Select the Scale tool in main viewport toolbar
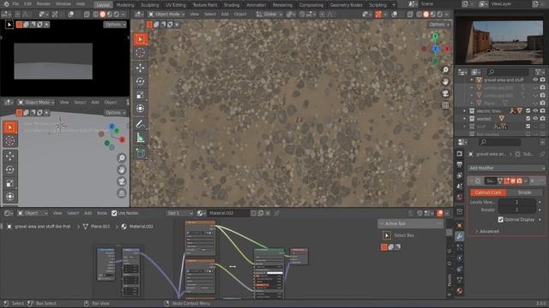This screenshot has height=308, width=549. pos(140,95)
